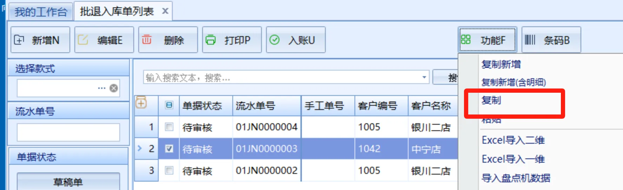Expand the search text dropdown arrow

coord(424,77)
